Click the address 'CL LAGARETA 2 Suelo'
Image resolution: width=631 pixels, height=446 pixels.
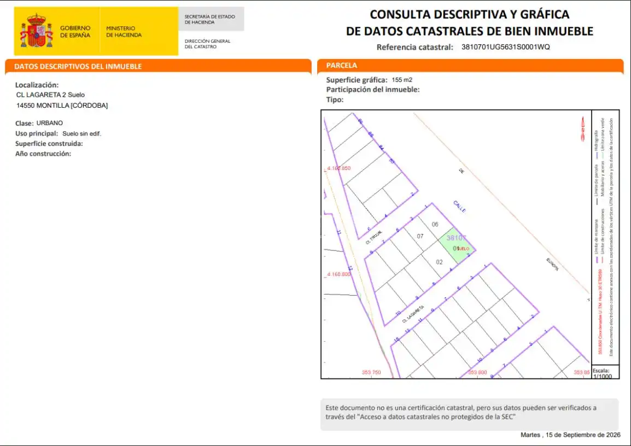(50, 95)
